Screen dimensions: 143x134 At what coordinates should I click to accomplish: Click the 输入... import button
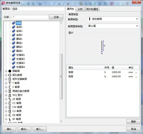click(x=39, y=129)
